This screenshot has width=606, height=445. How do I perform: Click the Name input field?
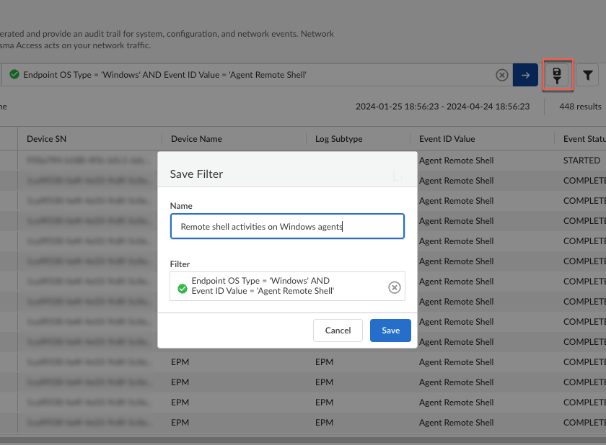[287, 226]
